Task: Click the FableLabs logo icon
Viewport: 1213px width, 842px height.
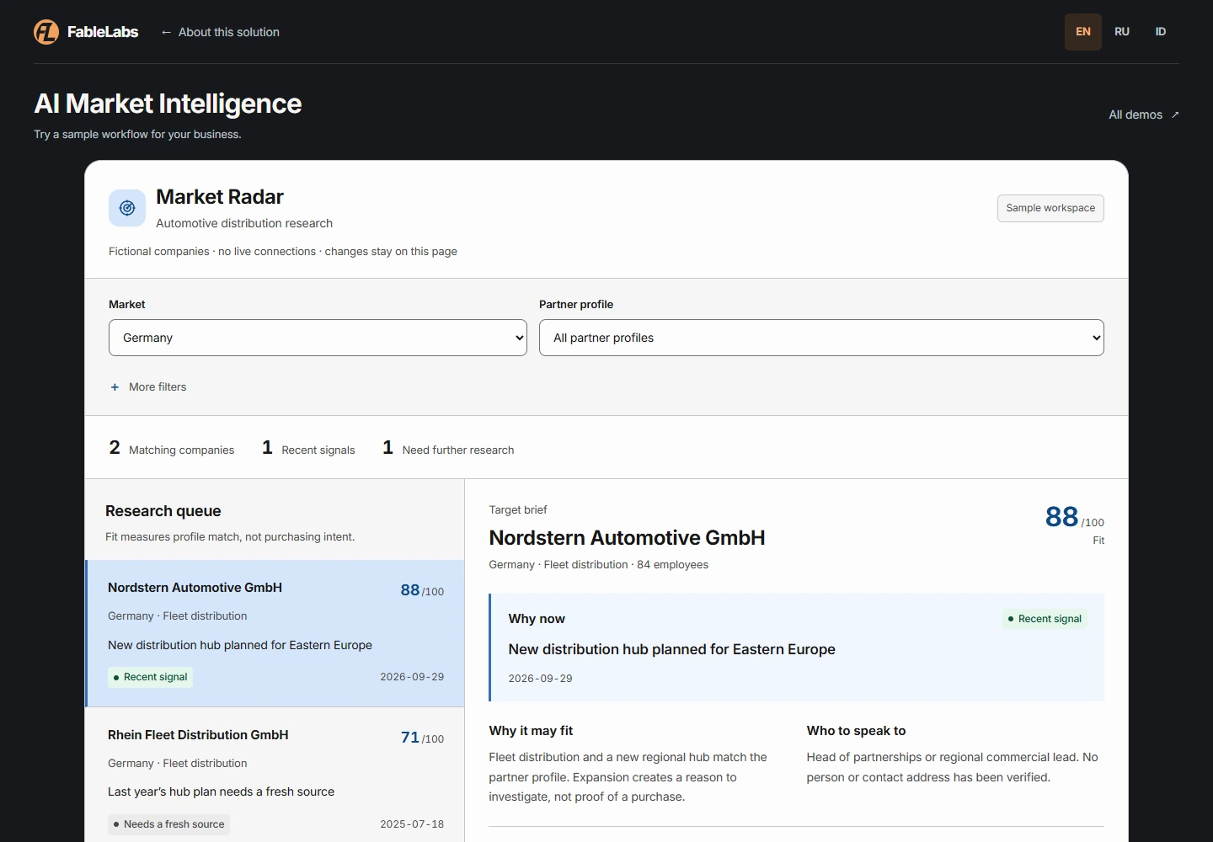Action: [x=46, y=32]
